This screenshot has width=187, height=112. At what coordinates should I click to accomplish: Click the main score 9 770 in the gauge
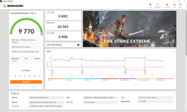pyautogui.click(x=26, y=31)
